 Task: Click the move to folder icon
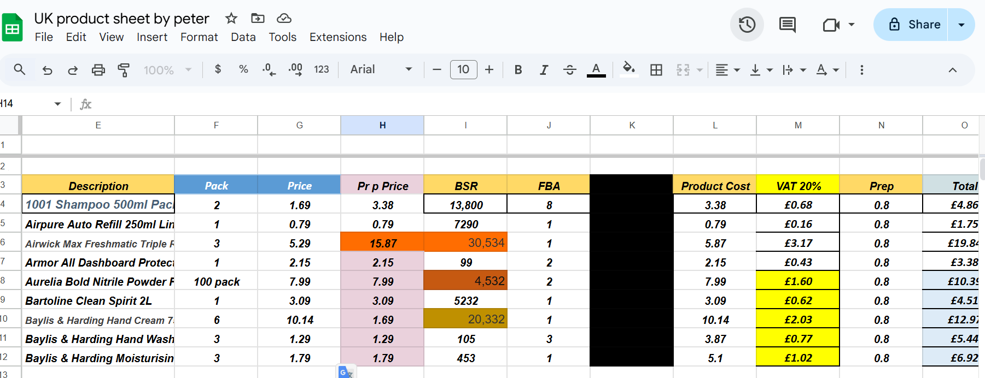pos(258,19)
